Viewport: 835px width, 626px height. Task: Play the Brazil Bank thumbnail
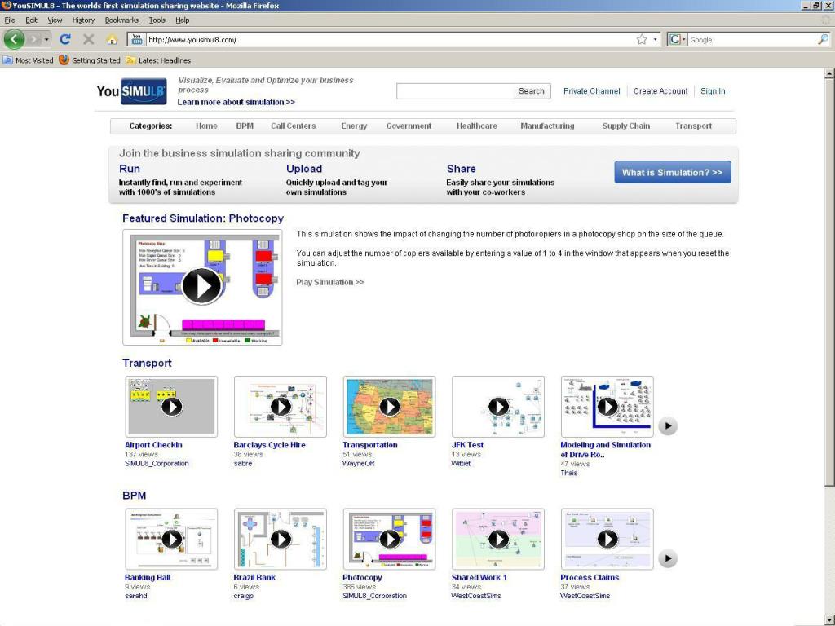point(281,540)
